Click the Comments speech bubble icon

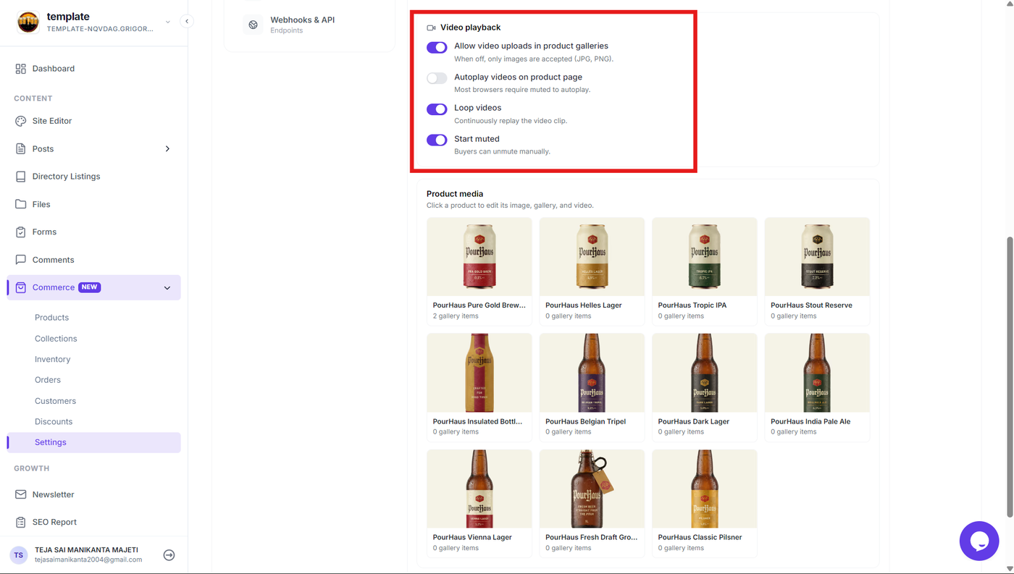(20, 260)
